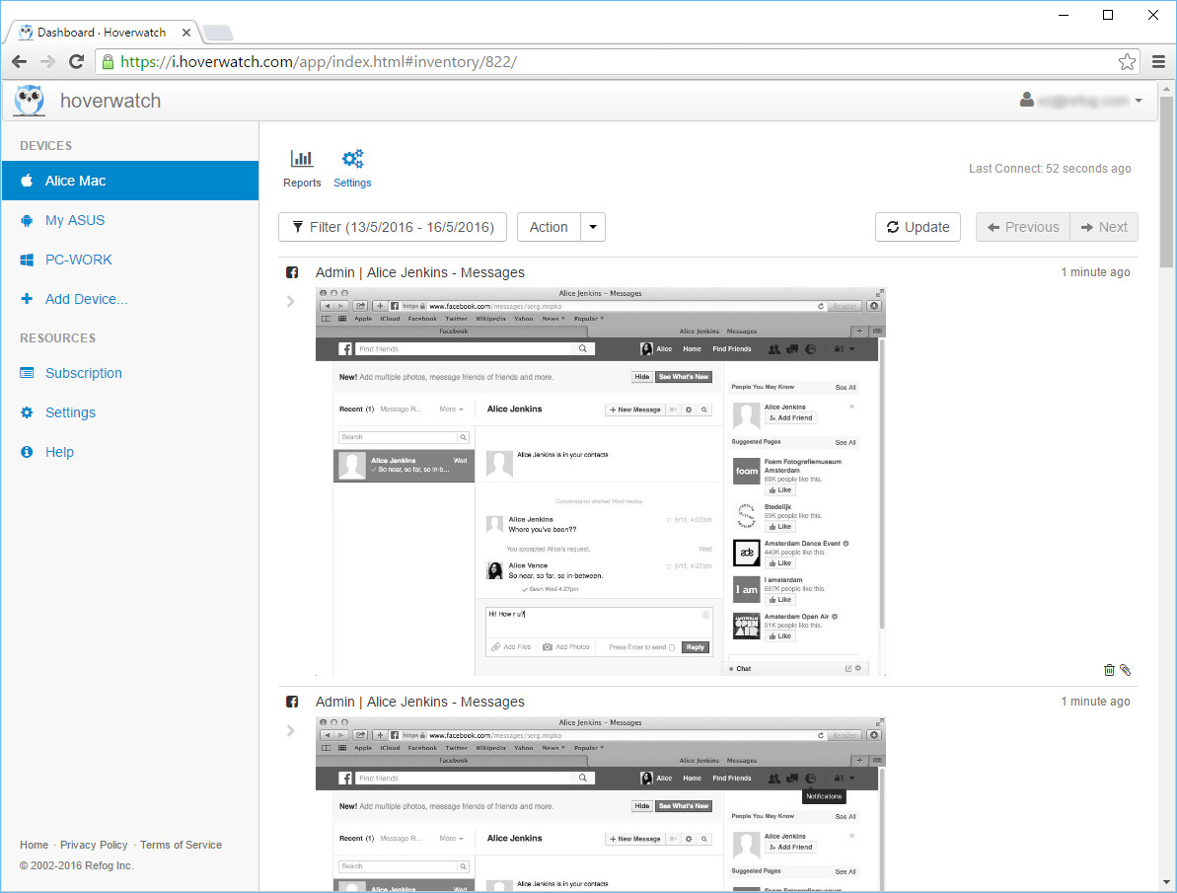This screenshot has height=893, width=1177.
Task: Delete first screenshot with trash icon
Action: click(1109, 670)
